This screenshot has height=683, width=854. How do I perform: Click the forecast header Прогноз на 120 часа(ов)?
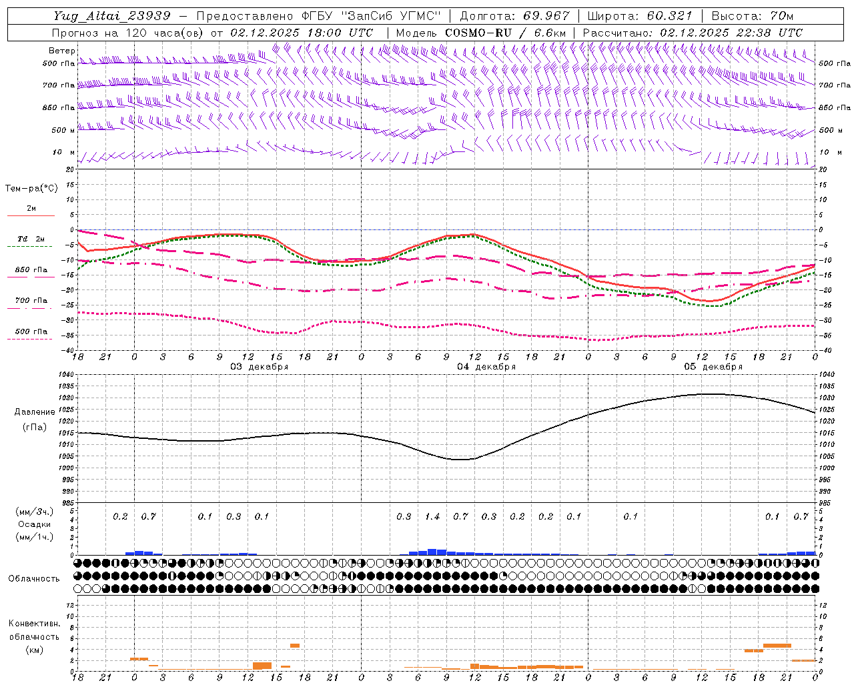pos(128,33)
